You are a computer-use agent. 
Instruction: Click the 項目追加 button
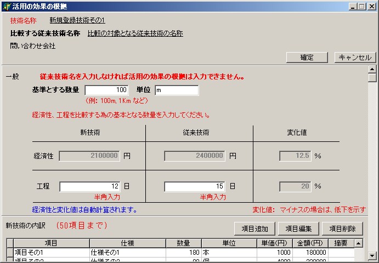(254, 228)
